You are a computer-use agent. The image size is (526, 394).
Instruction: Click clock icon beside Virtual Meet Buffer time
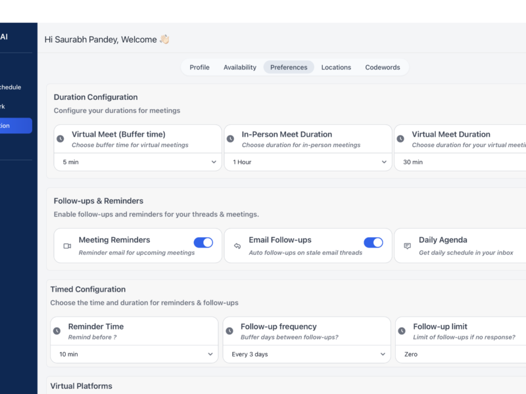60,139
